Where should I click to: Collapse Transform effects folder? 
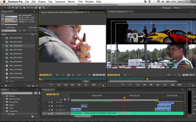click(4, 111)
